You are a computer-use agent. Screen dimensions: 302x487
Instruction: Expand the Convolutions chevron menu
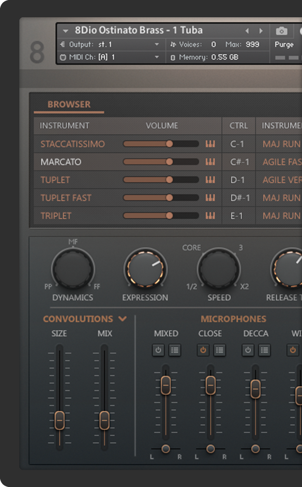pyautogui.click(x=122, y=319)
